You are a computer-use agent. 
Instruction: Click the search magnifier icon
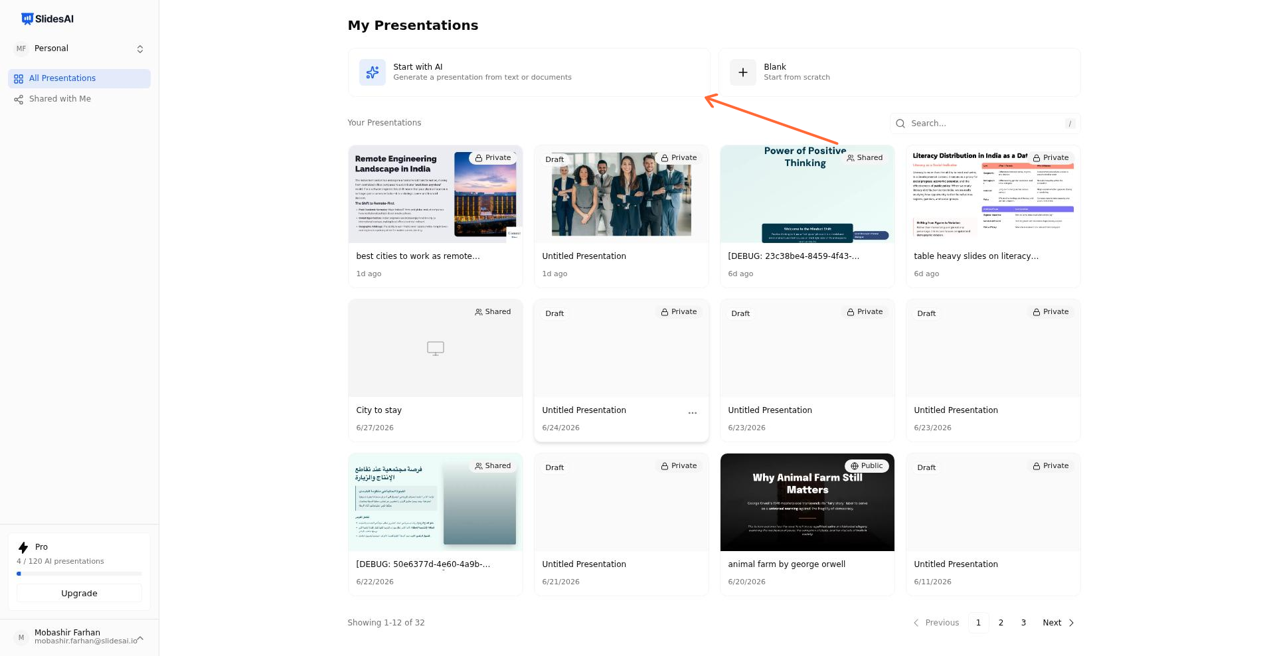(x=900, y=123)
